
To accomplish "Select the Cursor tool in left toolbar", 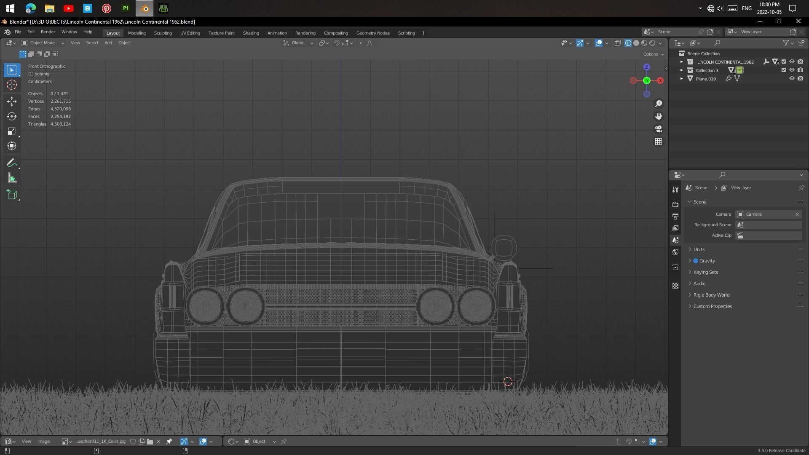I will pyautogui.click(x=12, y=85).
